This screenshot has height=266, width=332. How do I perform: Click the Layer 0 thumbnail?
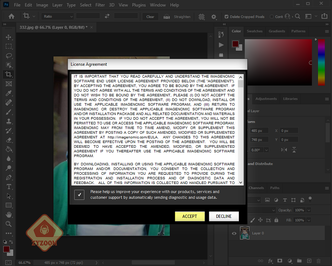coord(245,233)
